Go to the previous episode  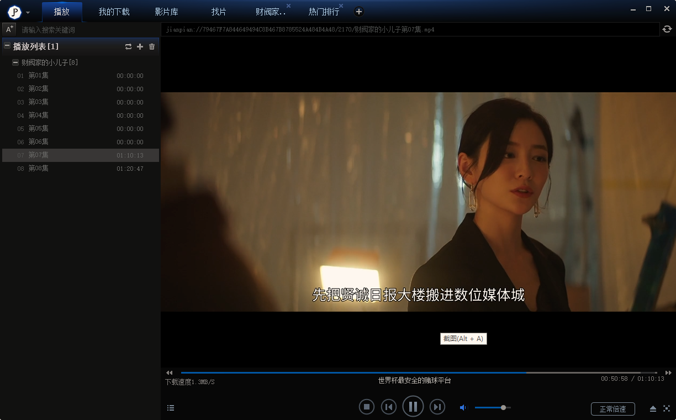click(389, 407)
